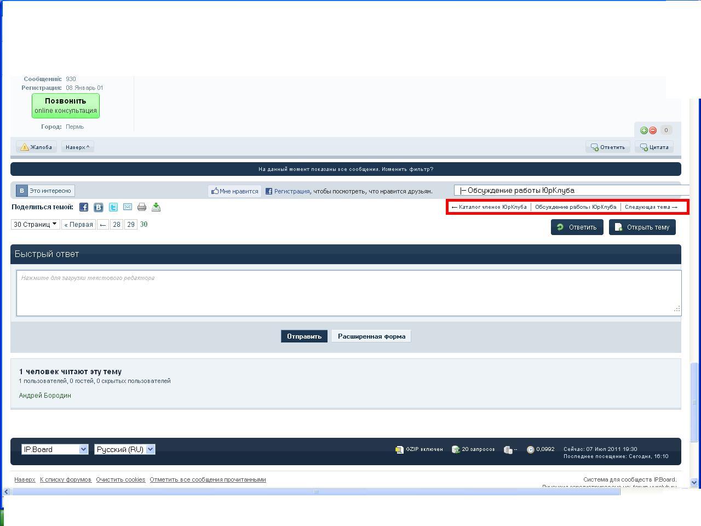Click the email envelope share icon
701x526 pixels.
(128, 207)
